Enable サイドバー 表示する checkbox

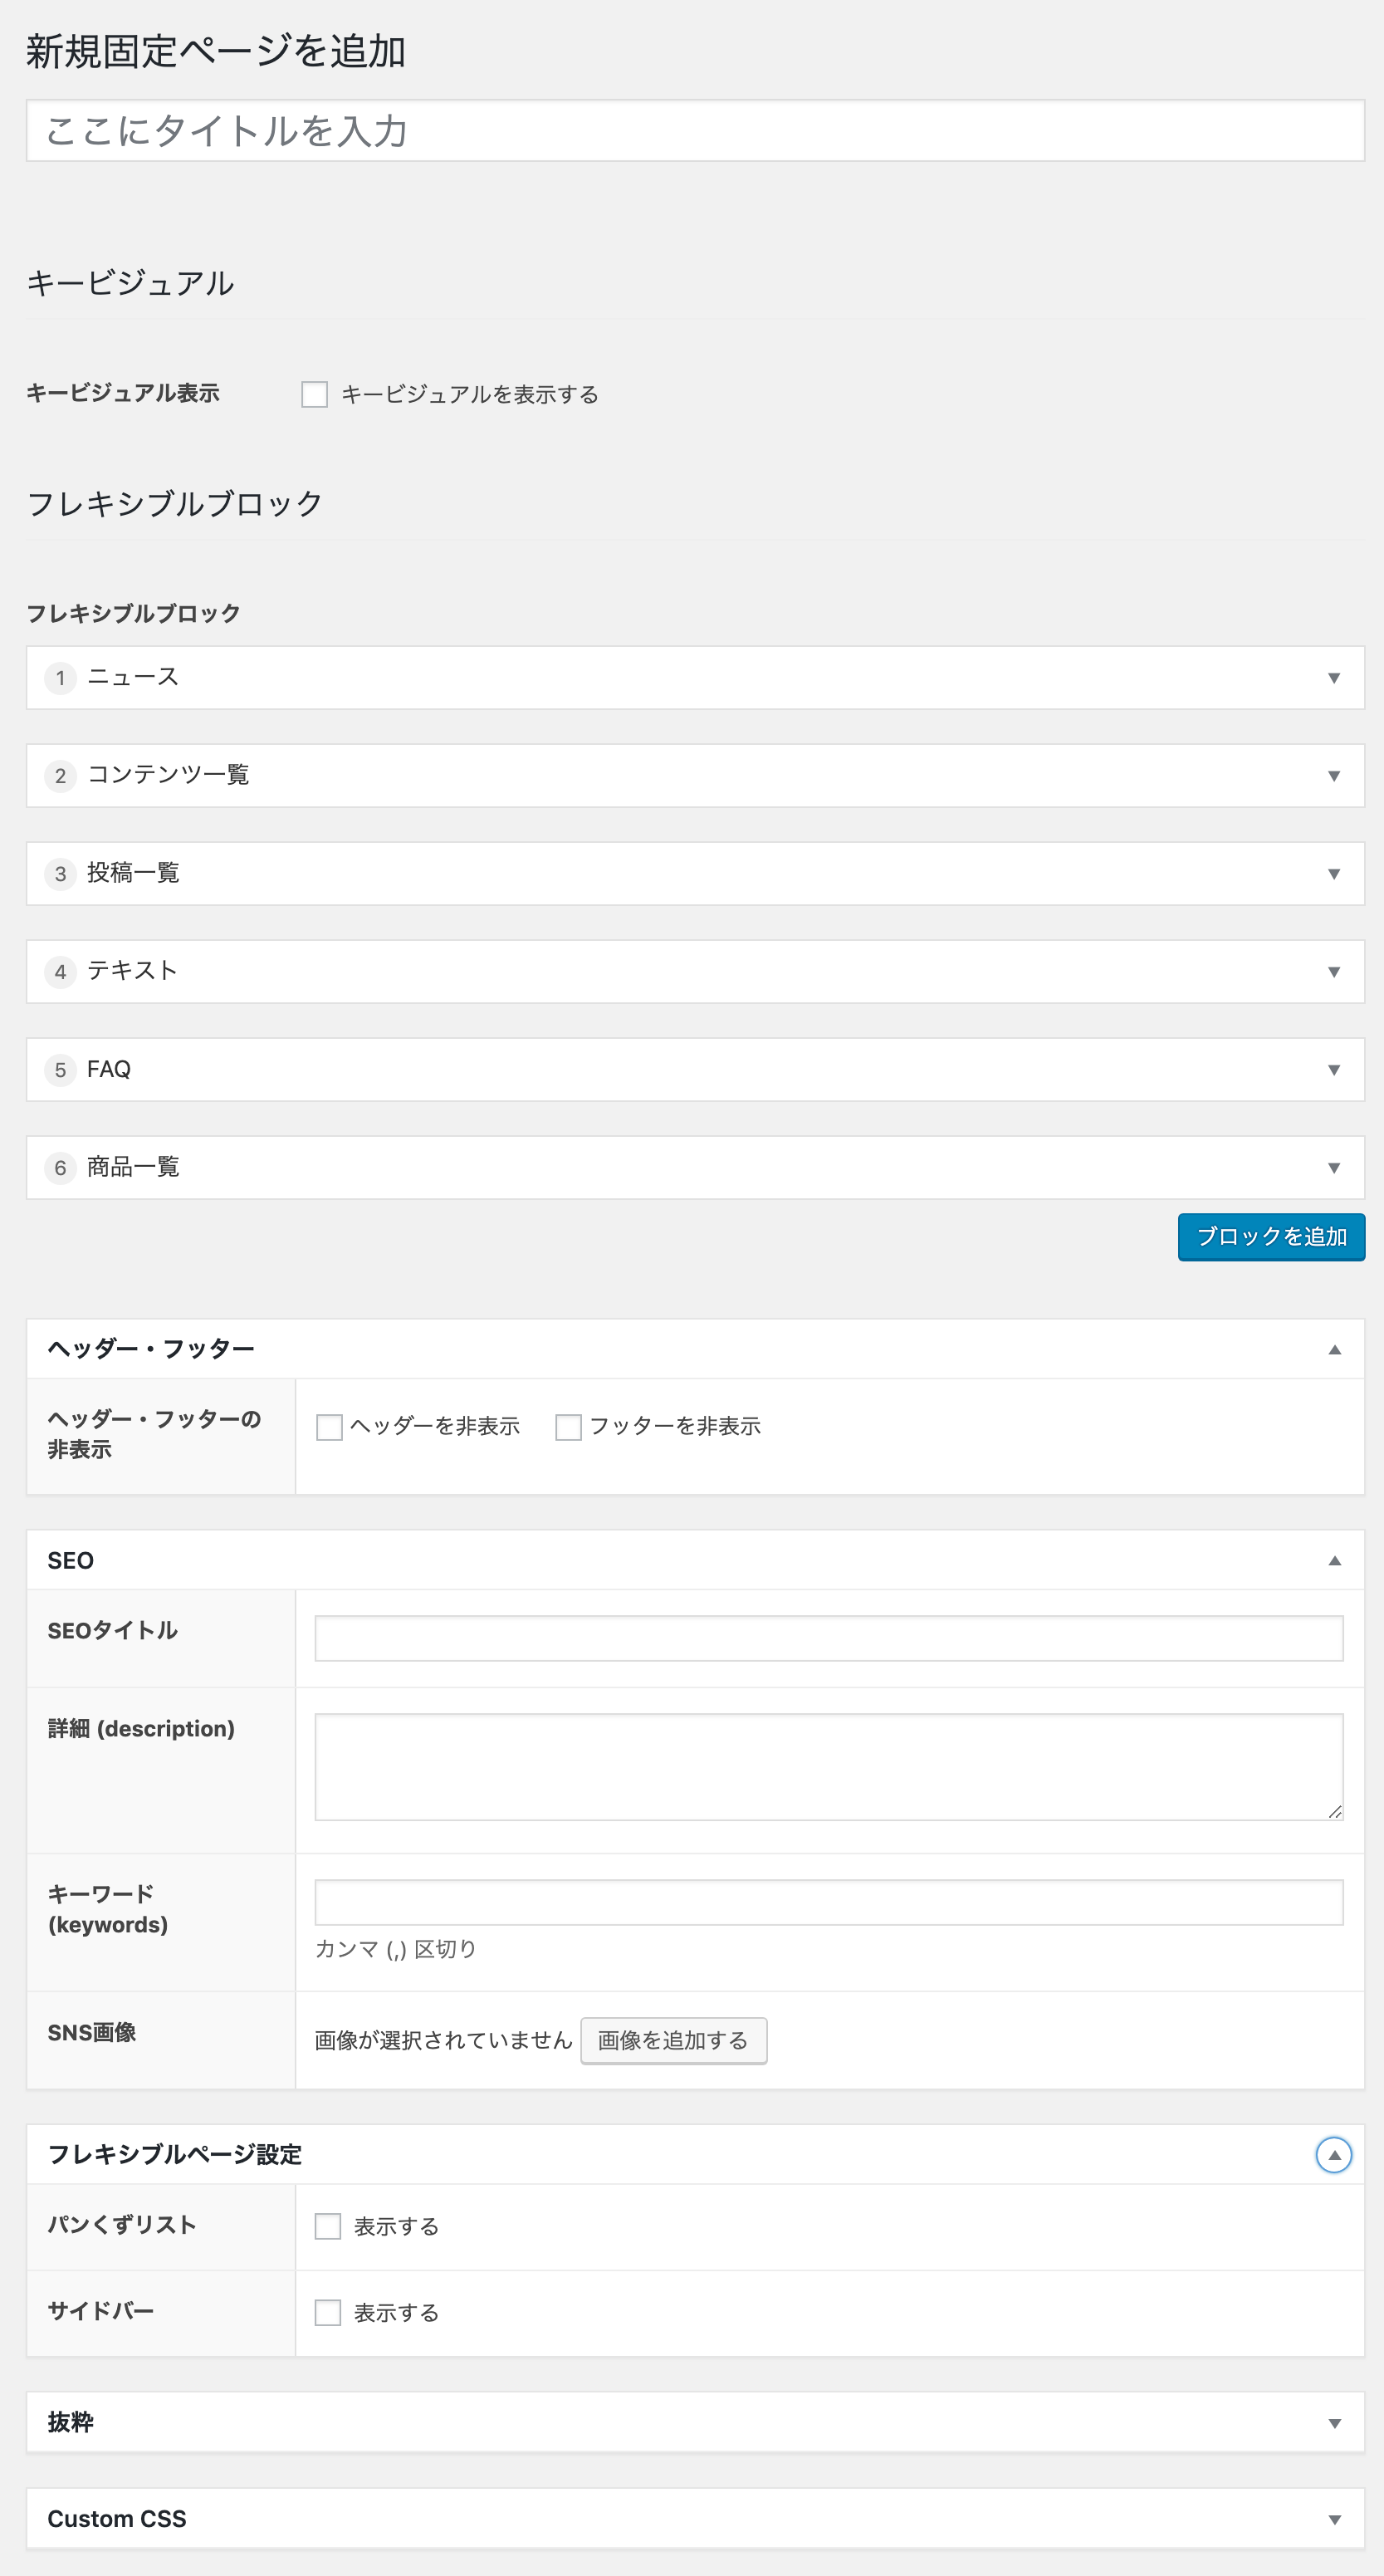328,2312
